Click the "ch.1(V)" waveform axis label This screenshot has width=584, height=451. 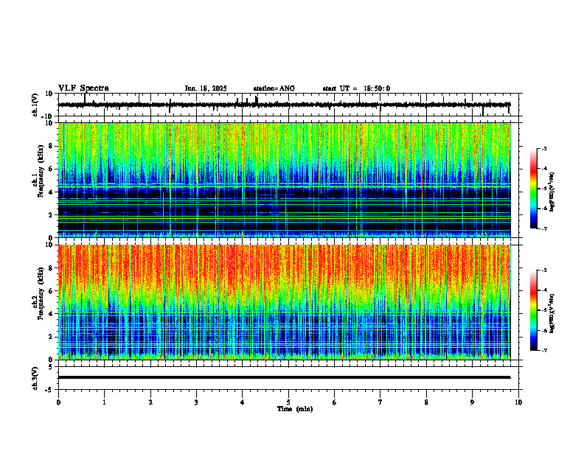click(35, 105)
